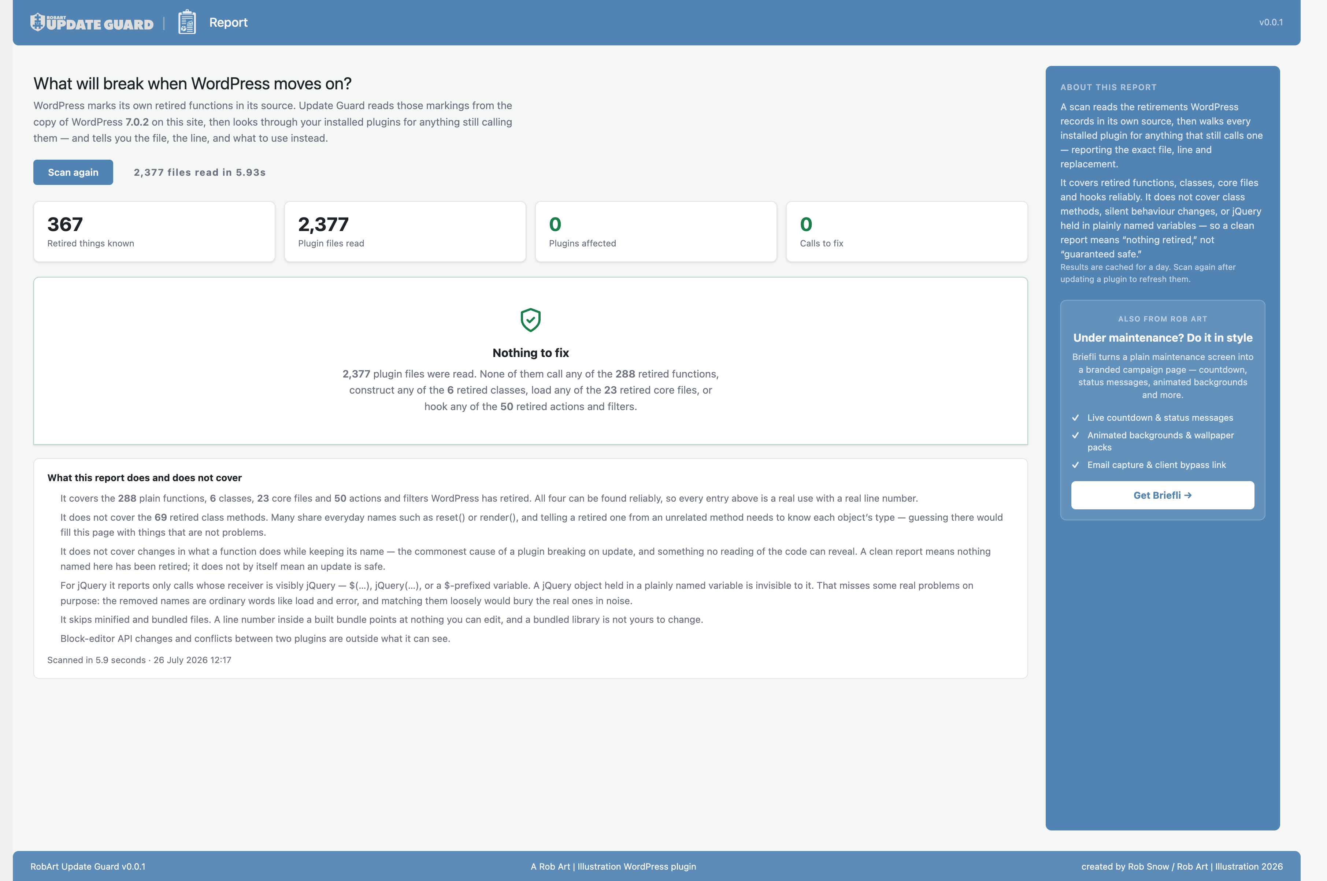1327x881 pixels.
Task: Click footer credit 'created by Rob Snow'
Action: (1125, 866)
